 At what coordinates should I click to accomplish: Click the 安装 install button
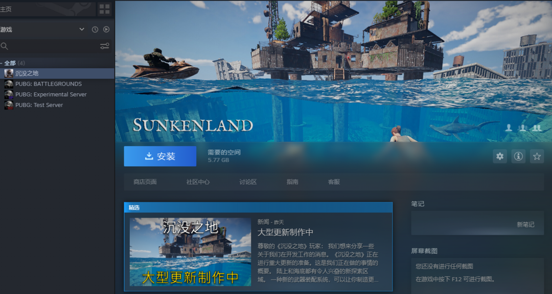click(160, 156)
